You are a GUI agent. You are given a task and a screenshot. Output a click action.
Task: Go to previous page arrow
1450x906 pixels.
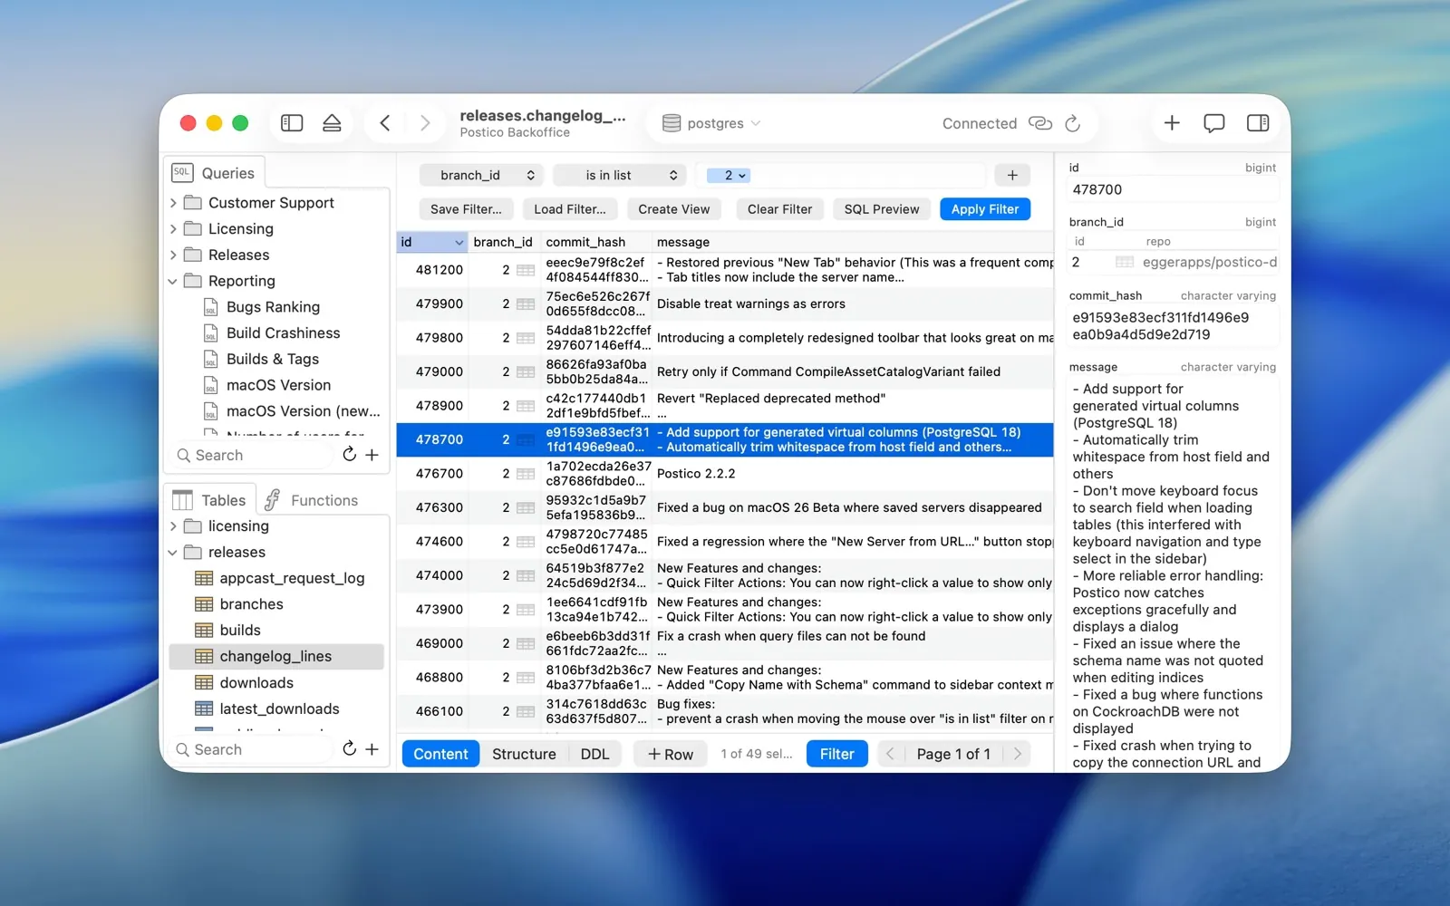(891, 754)
